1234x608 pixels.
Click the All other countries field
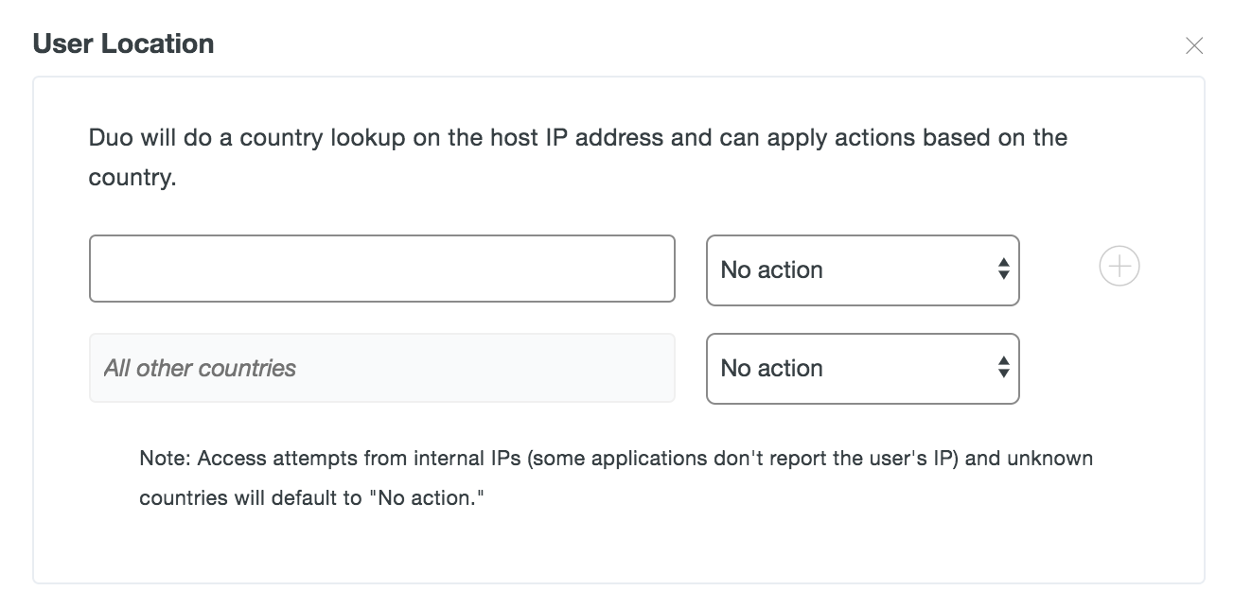(381, 368)
